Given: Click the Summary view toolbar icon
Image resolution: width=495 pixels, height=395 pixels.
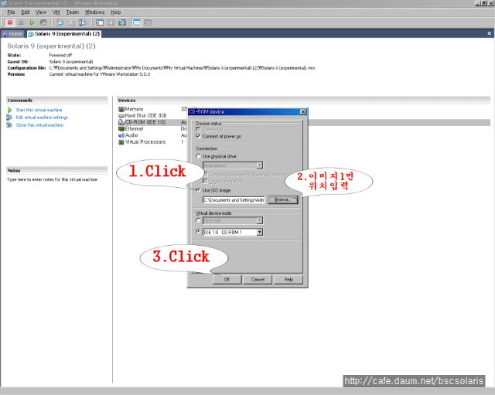Looking at the screenshot, I should 137,22.
